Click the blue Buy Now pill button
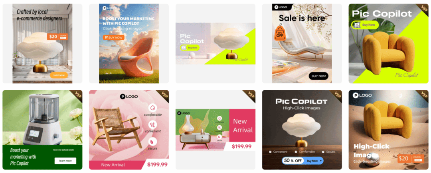Image resolution: width=431 pixels, height=173 pixels. (314, 161)
